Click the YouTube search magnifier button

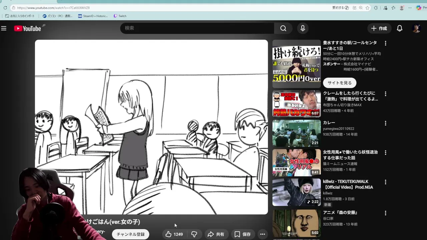click(x=283, y=28)
